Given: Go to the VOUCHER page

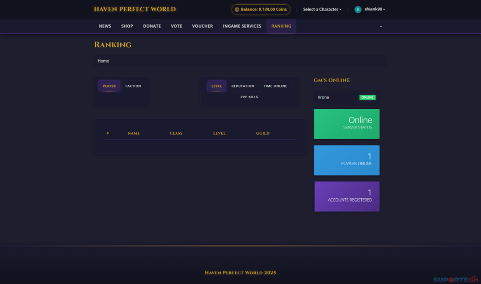Looking at the screenshot, I should [202, 26].
